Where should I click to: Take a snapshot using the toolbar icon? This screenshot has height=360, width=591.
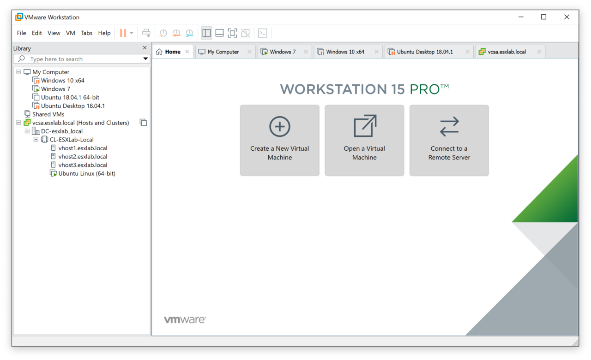coord(163,33)
